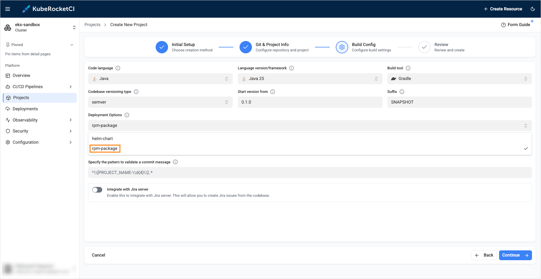Show info for Start version from
The width and height of the screenshot is (541, 279).
[x=273, y=92]
